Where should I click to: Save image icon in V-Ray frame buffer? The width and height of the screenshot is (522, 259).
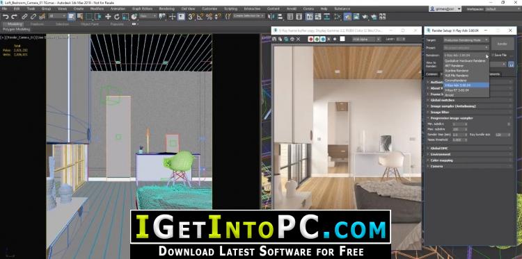point(275,39)
